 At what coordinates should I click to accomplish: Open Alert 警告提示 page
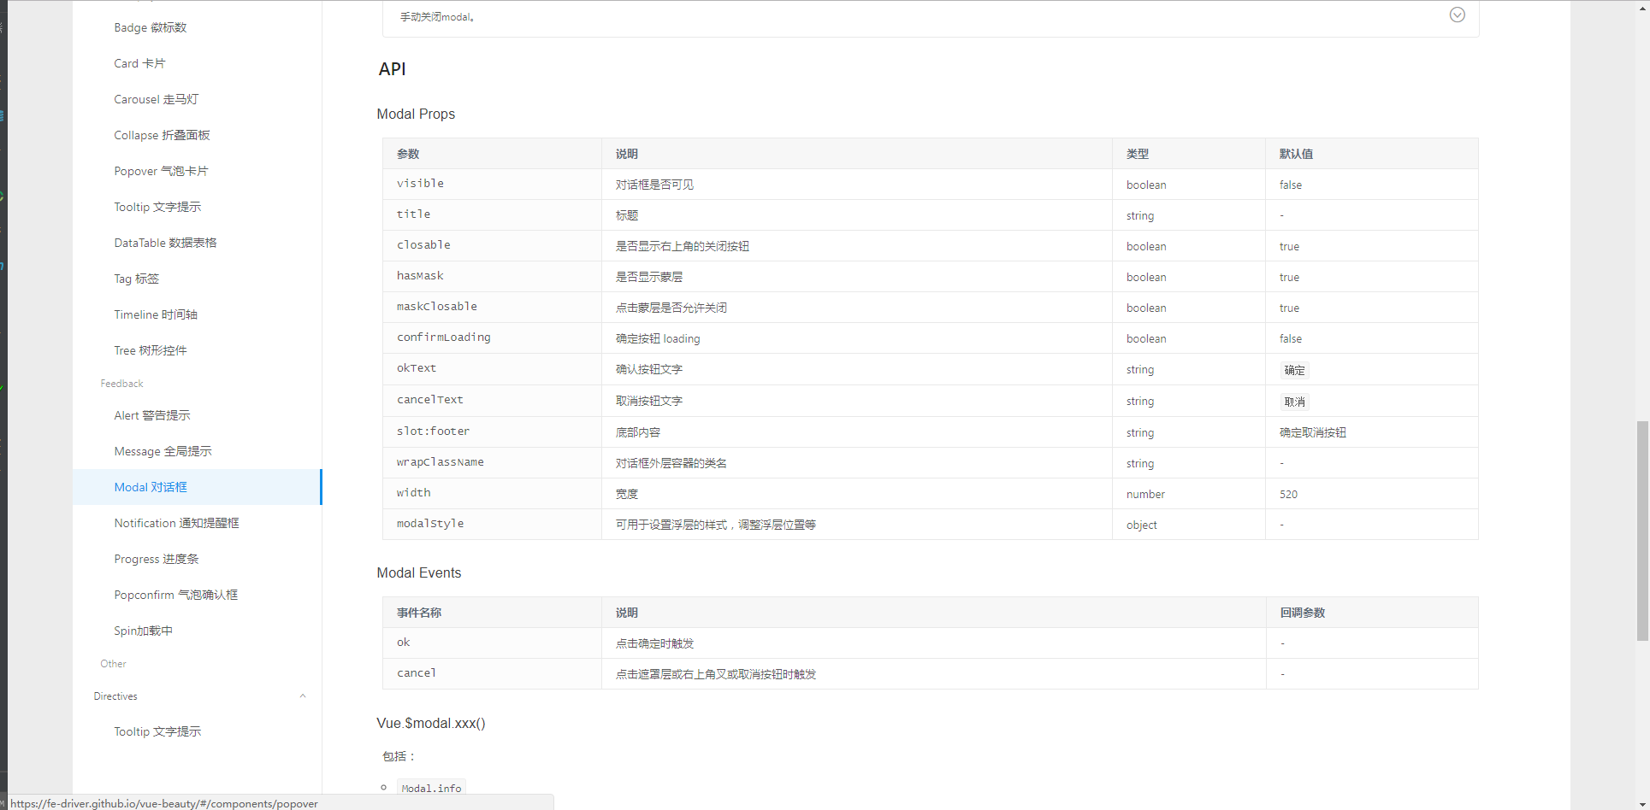click(152, 415)
